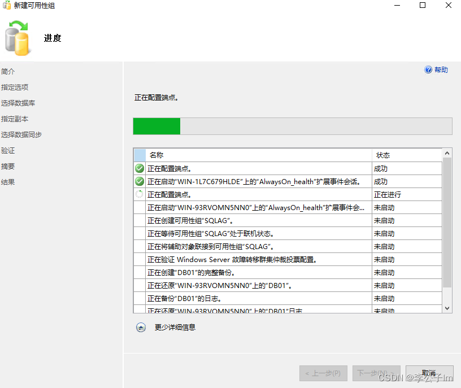The width and height of the screenshot is (461, 388).
Task: Click the title bar availability group icon
Action: (6, 5)
